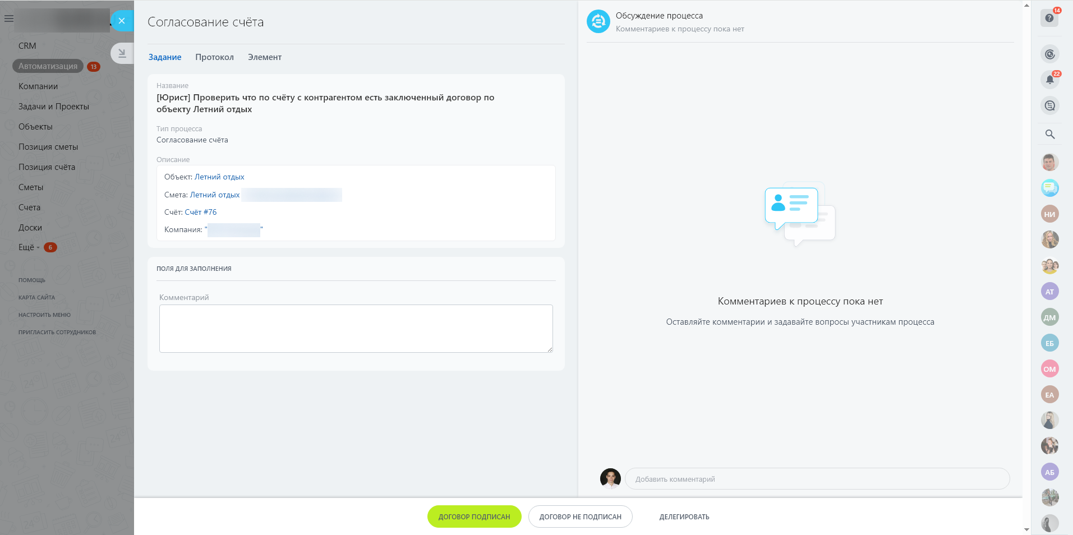The width and height of the screenshot is (1073, 535).
Task: Open the chat bubbles icon in right bar
Action: [x=1049, y=105]
